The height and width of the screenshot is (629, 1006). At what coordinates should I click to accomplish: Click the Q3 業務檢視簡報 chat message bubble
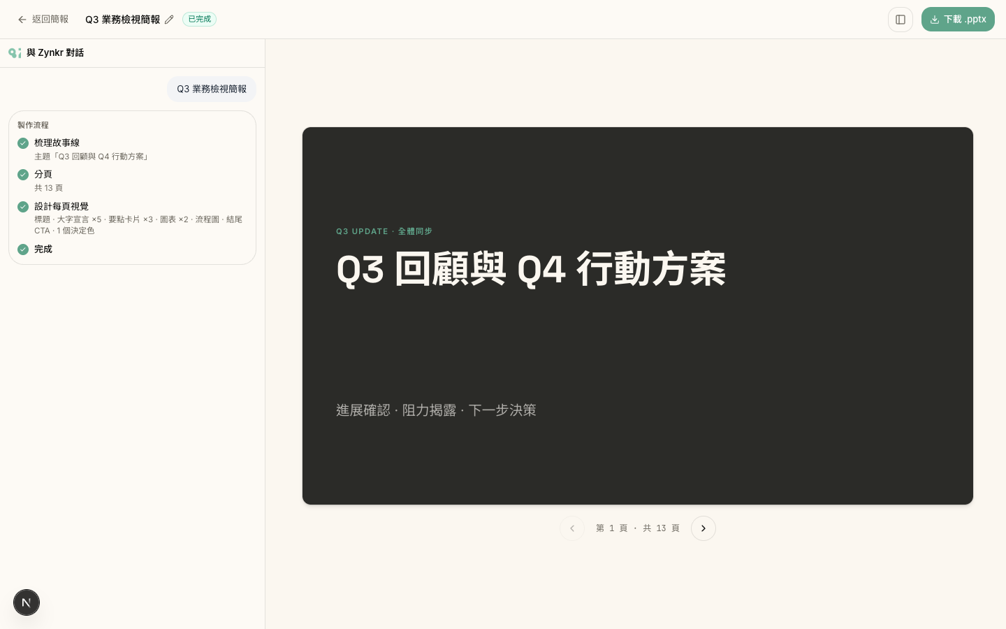[212, 89]
